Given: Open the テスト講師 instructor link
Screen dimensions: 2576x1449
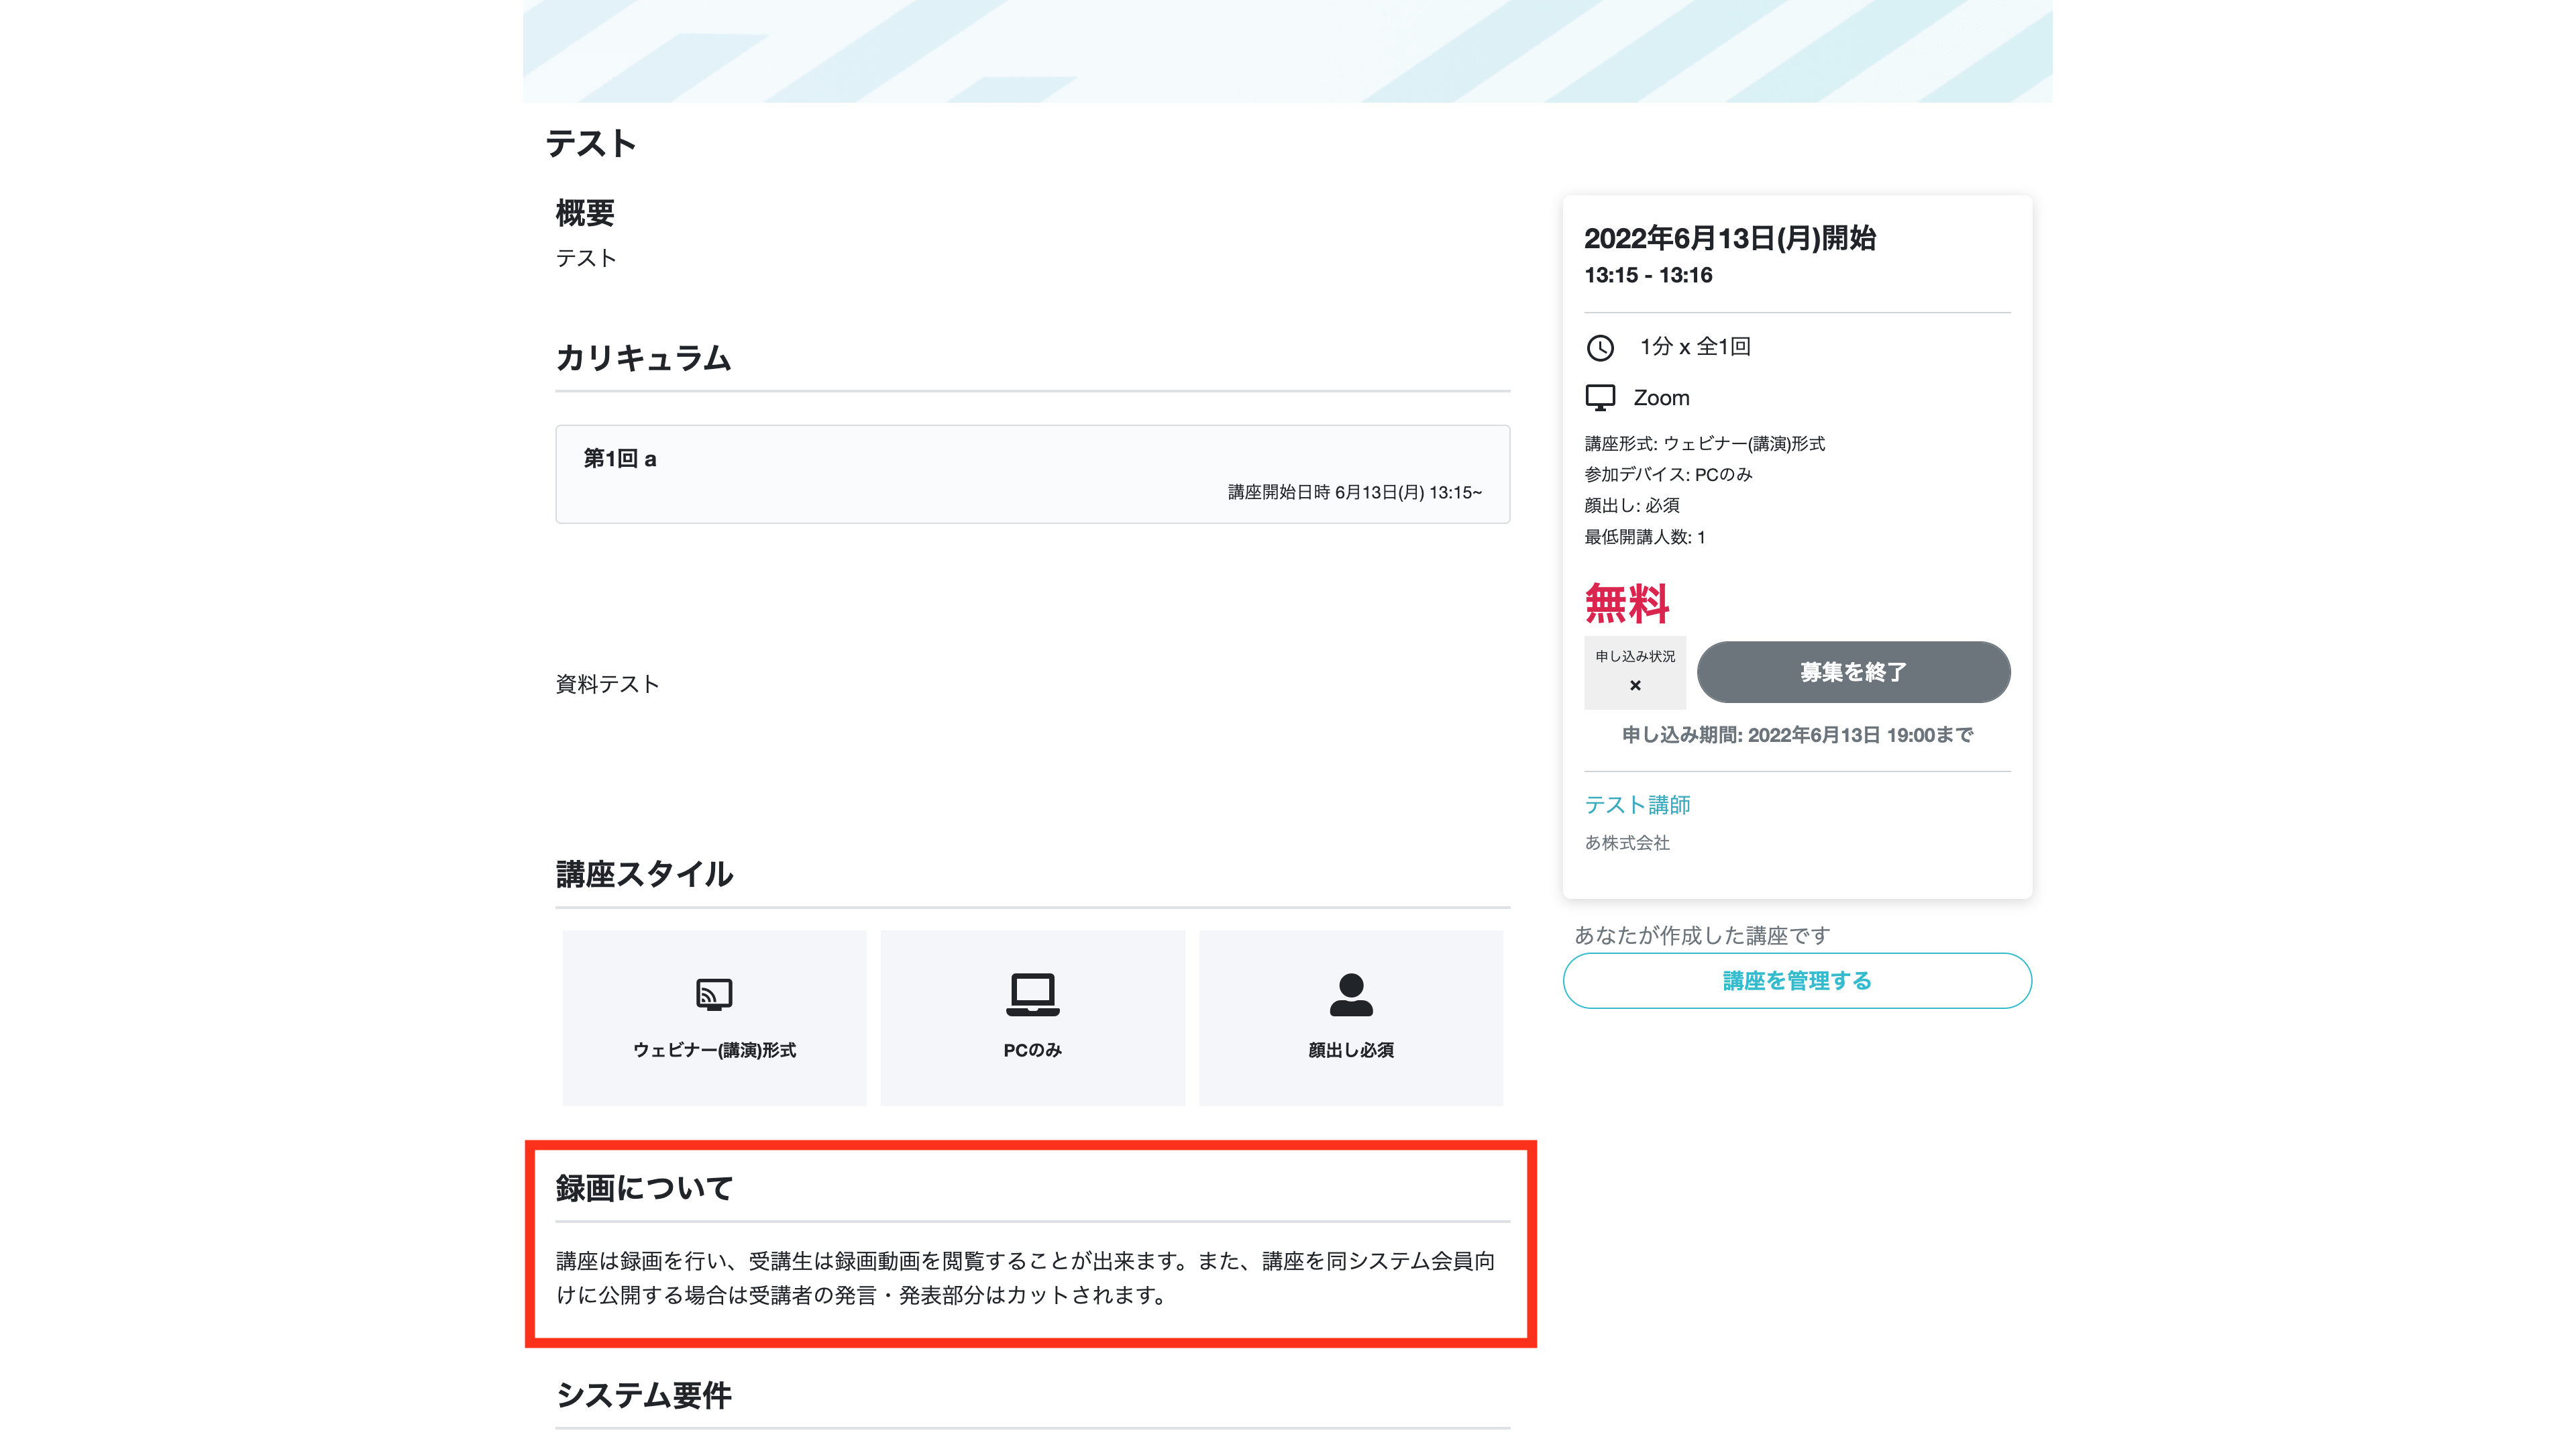Looking at the screenshot, I should coord(1637,805).
